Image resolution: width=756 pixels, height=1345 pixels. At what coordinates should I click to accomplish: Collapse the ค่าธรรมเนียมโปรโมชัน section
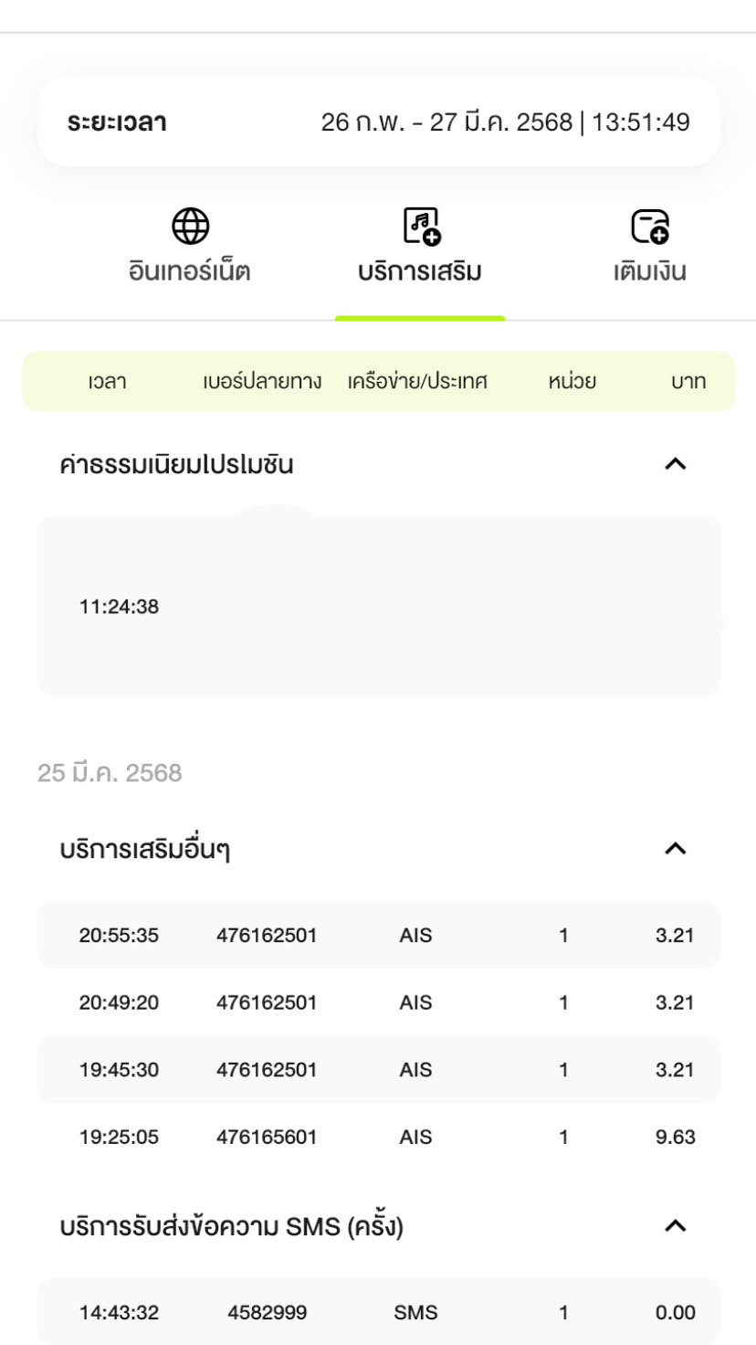tap(675, 464)
